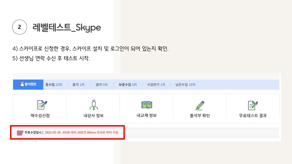This screenshot has width=292, height=164.
Task: Click the calendar icon beside 무료수업일시
Action: pyautogui.click(x=20, y=133)
